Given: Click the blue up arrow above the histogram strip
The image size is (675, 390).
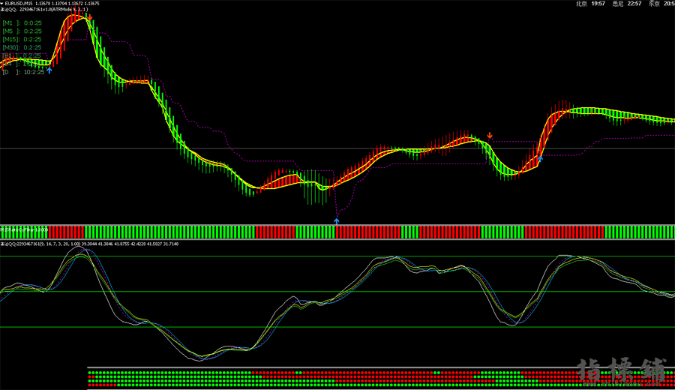Looking at the screenshot, I should coord(337,220).
